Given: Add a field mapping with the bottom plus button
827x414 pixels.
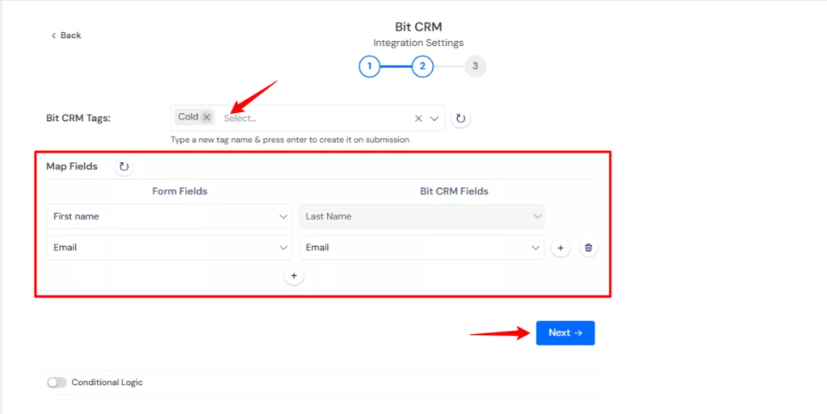Looking at the screenshot, I should coord(294,275).
